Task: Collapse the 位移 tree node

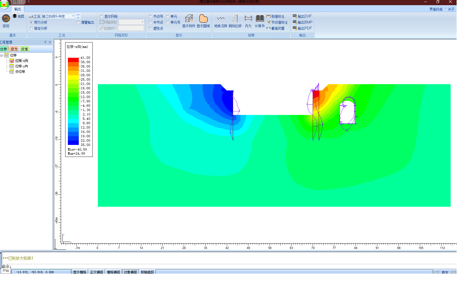Action: (x=2, y=55)
